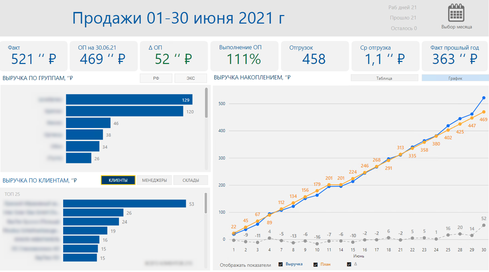Select the client bar with value 16
The image size is (489, 272).
(81, 240)
